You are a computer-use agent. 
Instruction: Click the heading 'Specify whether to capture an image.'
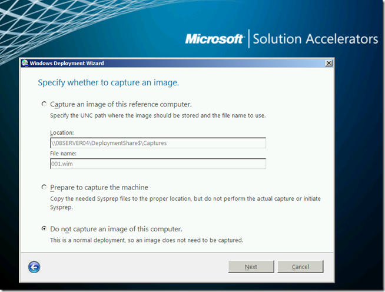pyautogui.click(x=108, y=82)
